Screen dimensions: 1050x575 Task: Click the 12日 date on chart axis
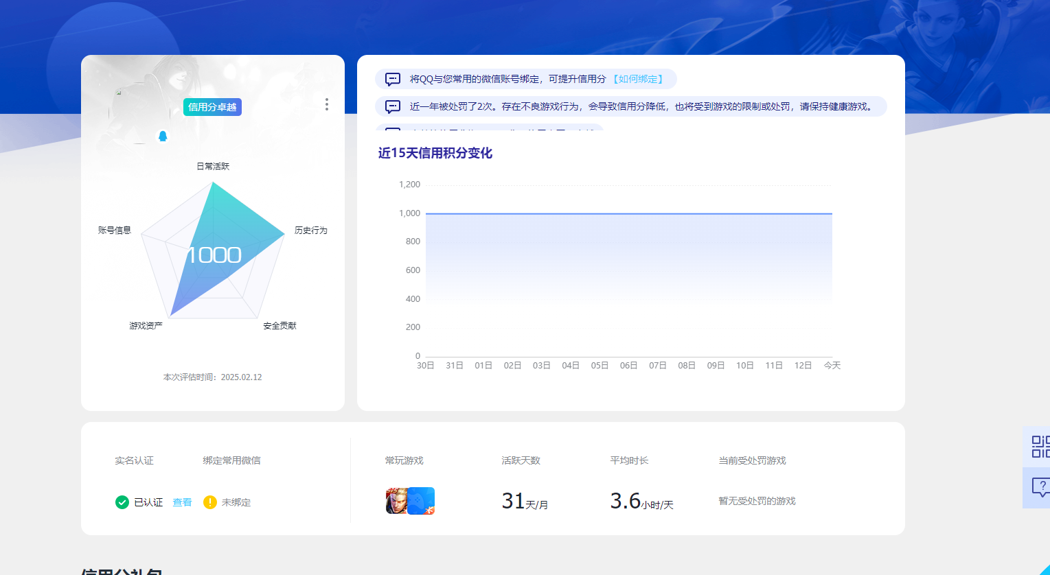point(803,366)
